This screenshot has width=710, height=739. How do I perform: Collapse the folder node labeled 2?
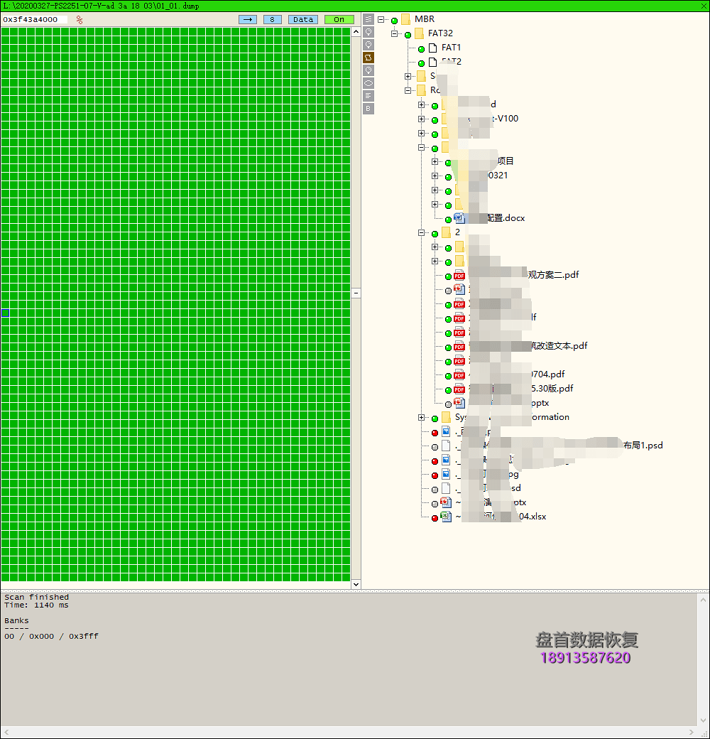coord(422,232)
